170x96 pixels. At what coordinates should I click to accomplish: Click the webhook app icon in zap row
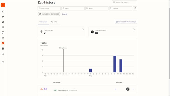(x=41, y=89)
